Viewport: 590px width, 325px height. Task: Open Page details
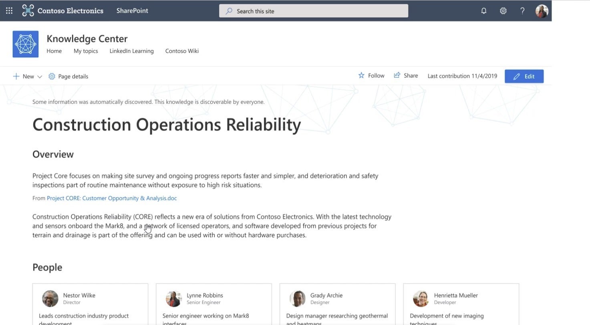coord(73,76)
